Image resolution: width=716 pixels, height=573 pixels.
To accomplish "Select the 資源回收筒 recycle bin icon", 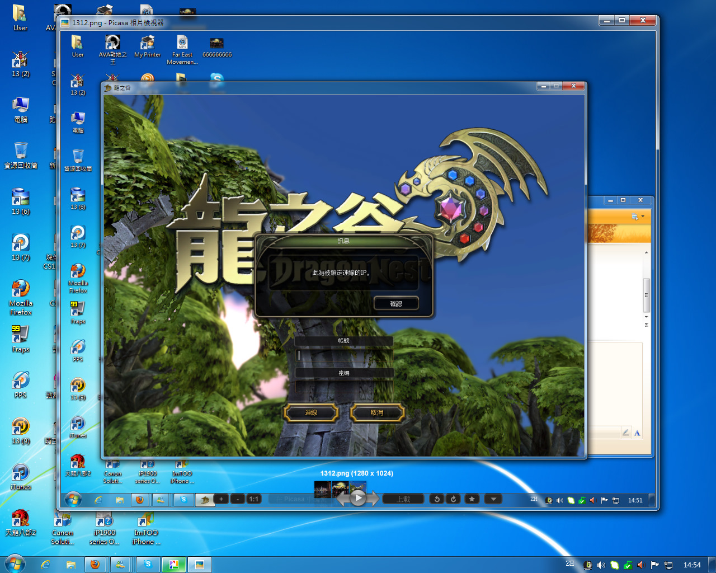I will tap(20, 156).
